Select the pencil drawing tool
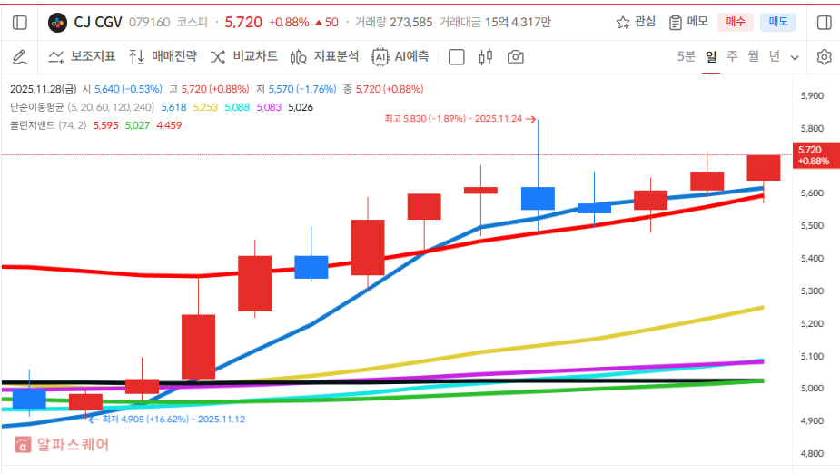This screenshot has width=840, height=474. click(x=20, y=57)
